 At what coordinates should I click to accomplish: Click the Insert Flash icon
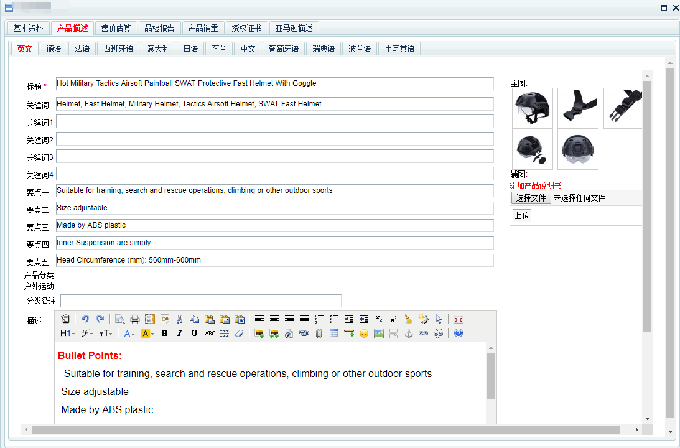click(x=289, y=333)
